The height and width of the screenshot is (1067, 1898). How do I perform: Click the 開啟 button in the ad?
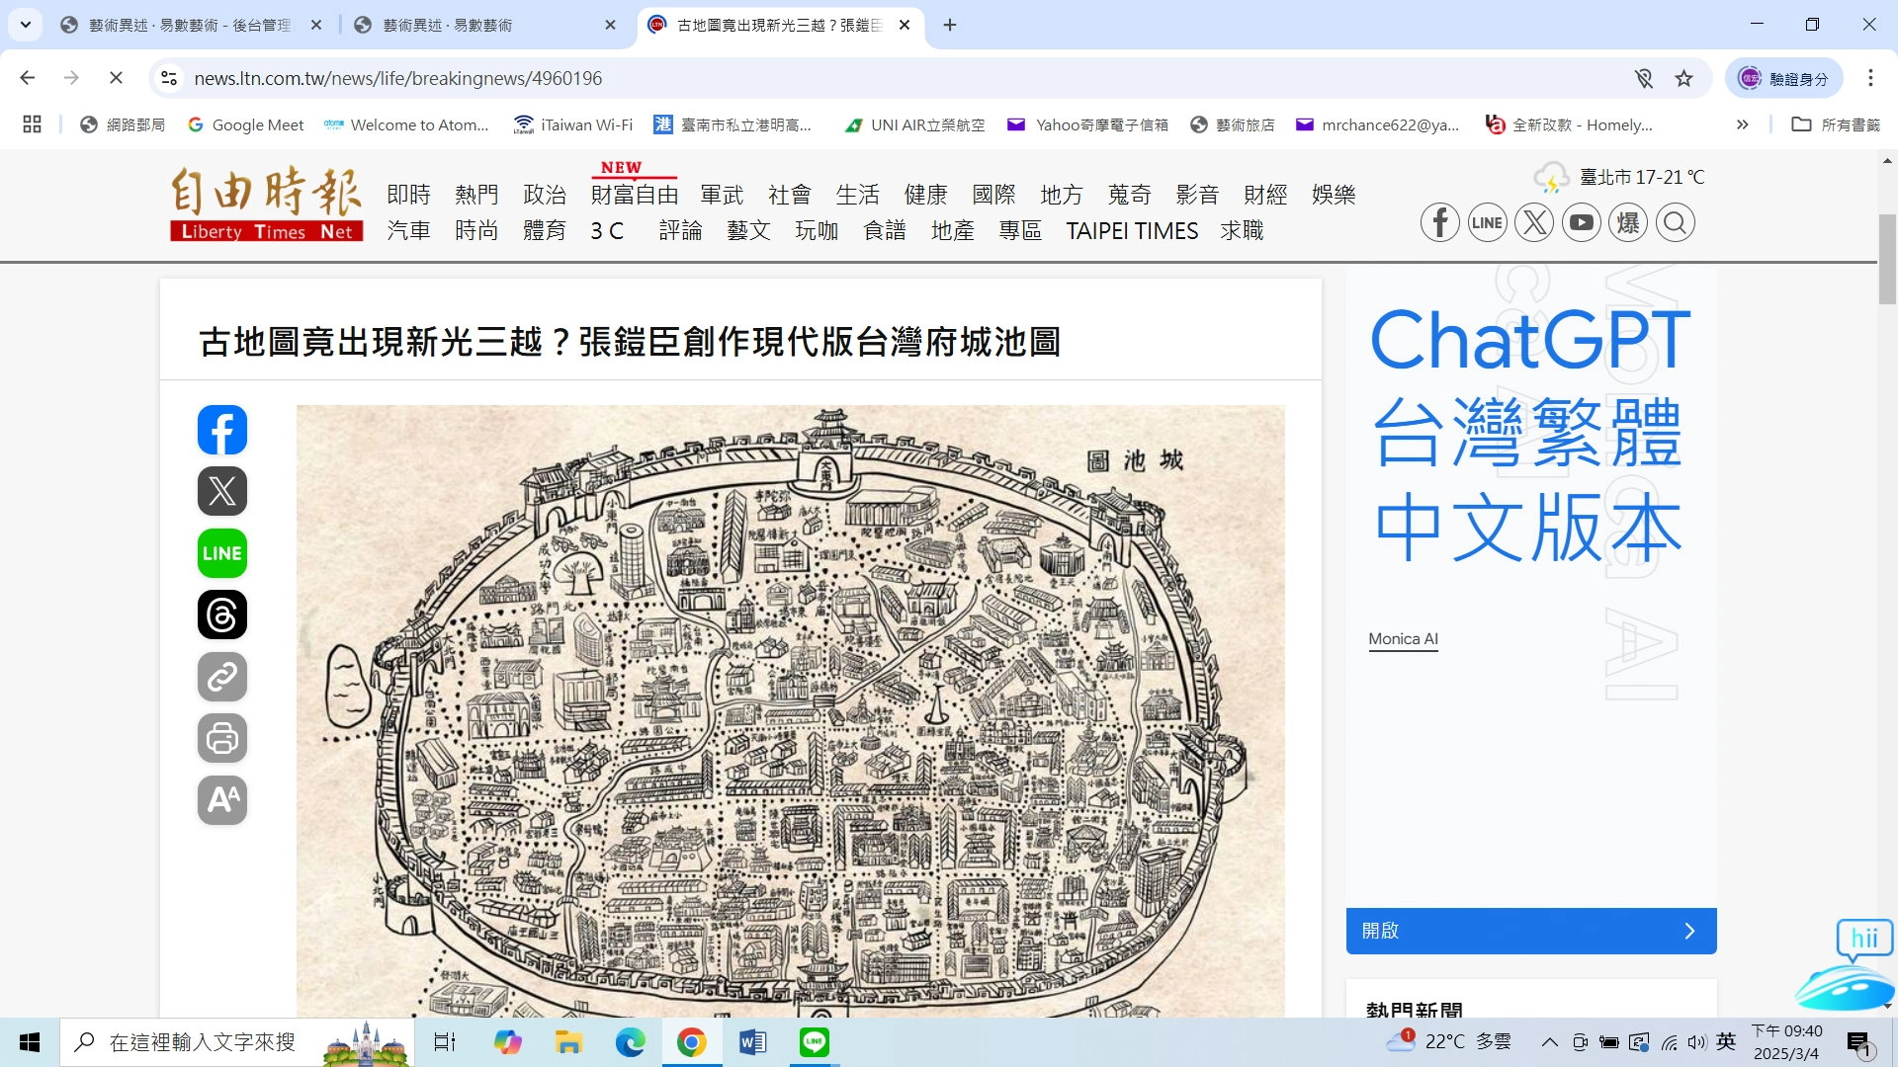[1530, 931]
